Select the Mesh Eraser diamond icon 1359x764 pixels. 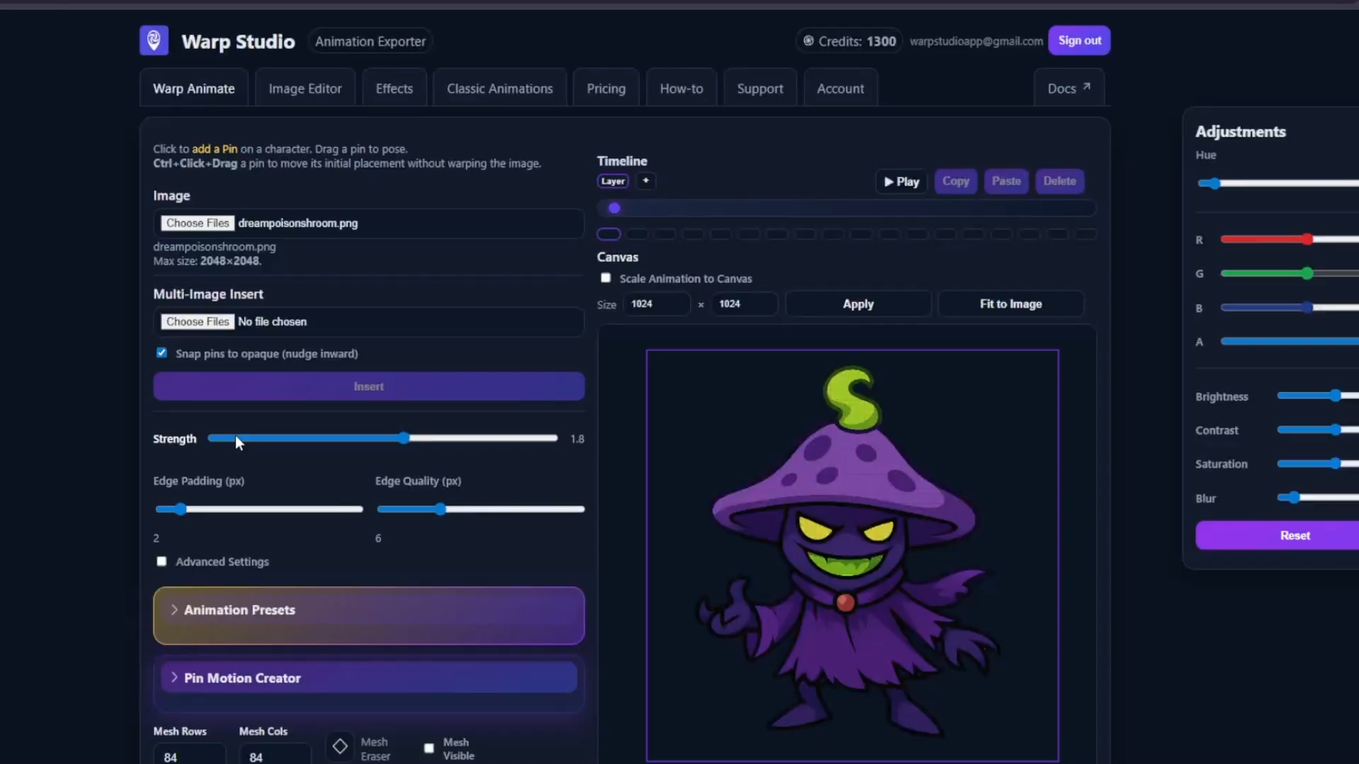(340, 746)
